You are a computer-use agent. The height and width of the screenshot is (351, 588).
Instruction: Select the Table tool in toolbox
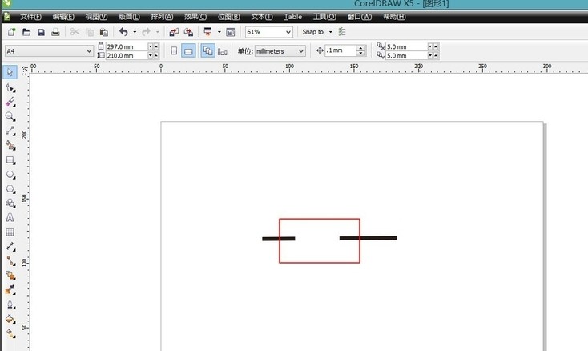10,232
